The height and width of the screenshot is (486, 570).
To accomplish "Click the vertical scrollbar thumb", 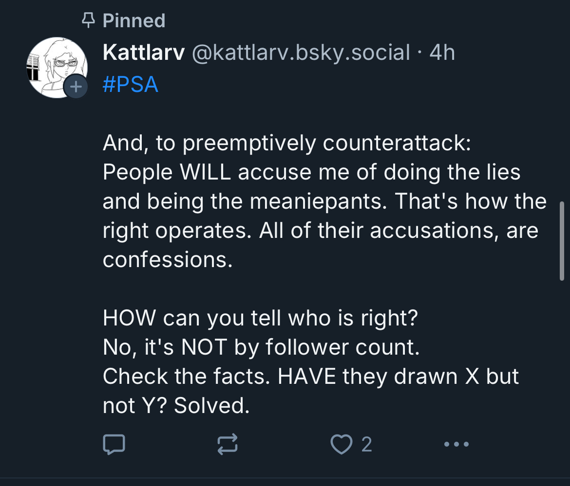I will 562,241.
